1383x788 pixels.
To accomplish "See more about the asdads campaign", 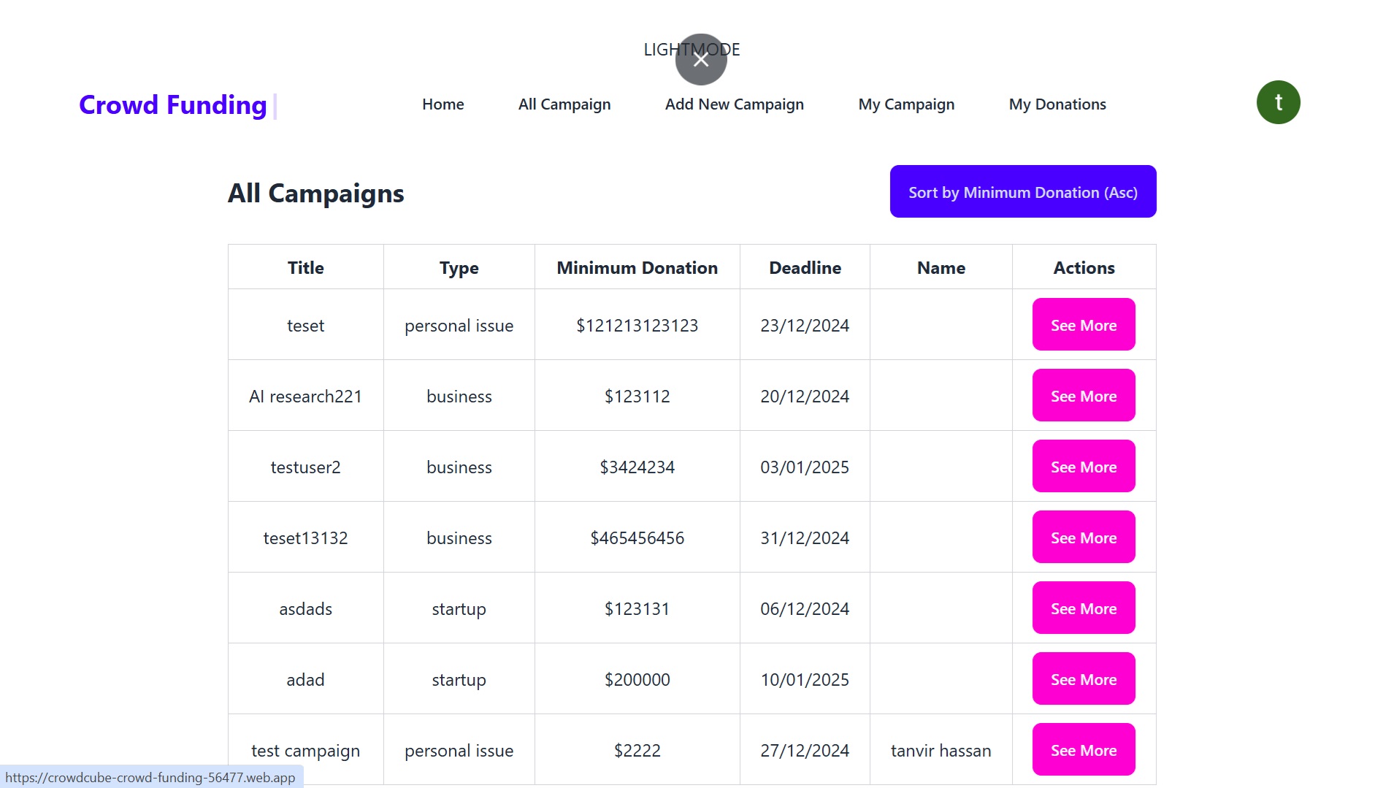I will [x=1083, y=608].
